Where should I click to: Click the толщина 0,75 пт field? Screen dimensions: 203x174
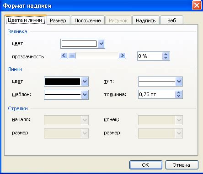[x=157, y=94]
